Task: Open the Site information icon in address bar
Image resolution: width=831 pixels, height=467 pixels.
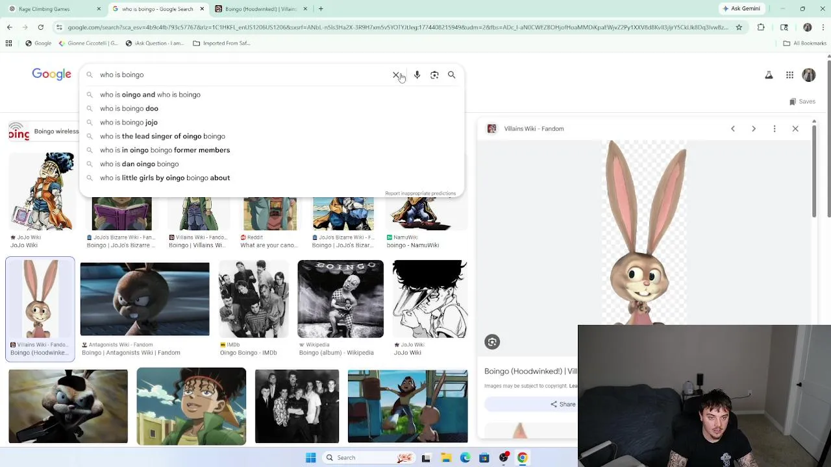Action: click(59, 27)
